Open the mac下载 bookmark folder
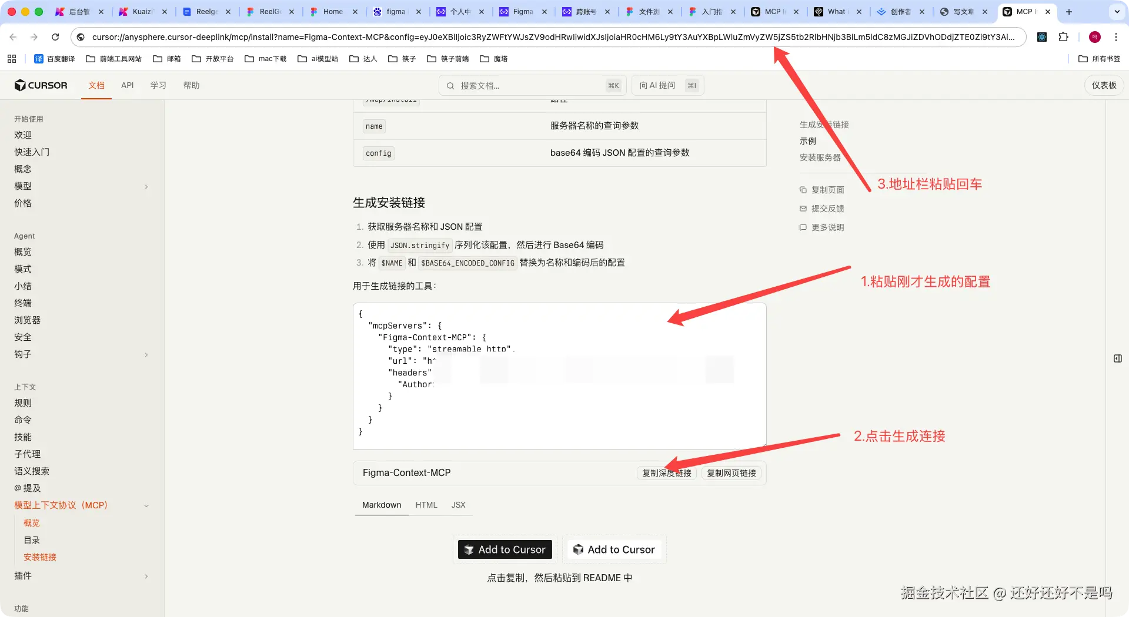The width and height of the screenshot is (1129, 617). pos(266,59)
